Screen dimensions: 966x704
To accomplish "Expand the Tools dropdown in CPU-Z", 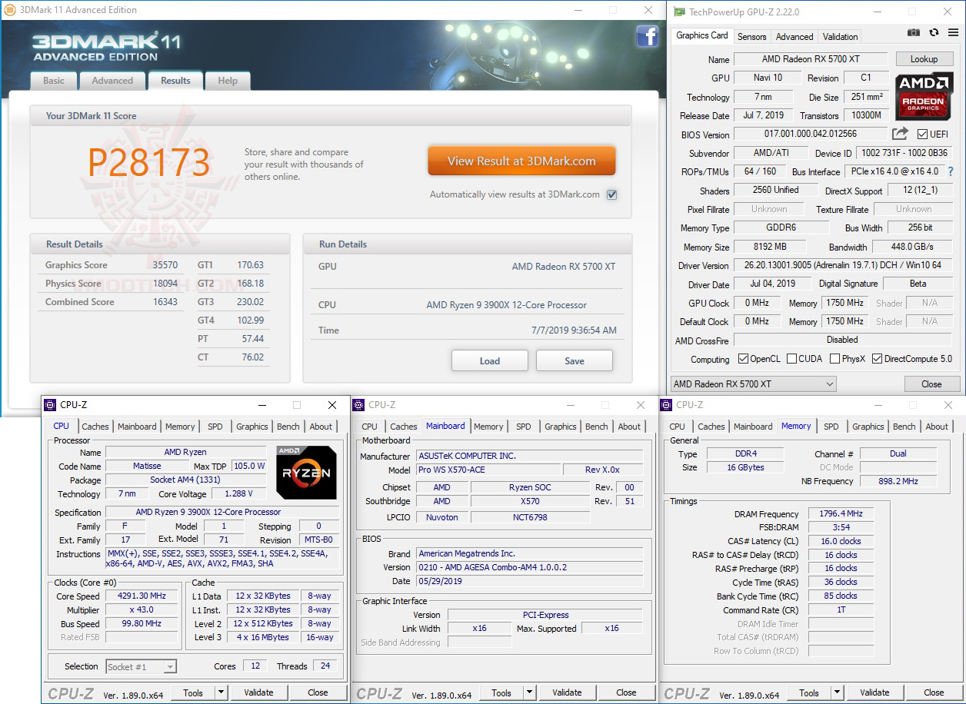I will point(222,692).
